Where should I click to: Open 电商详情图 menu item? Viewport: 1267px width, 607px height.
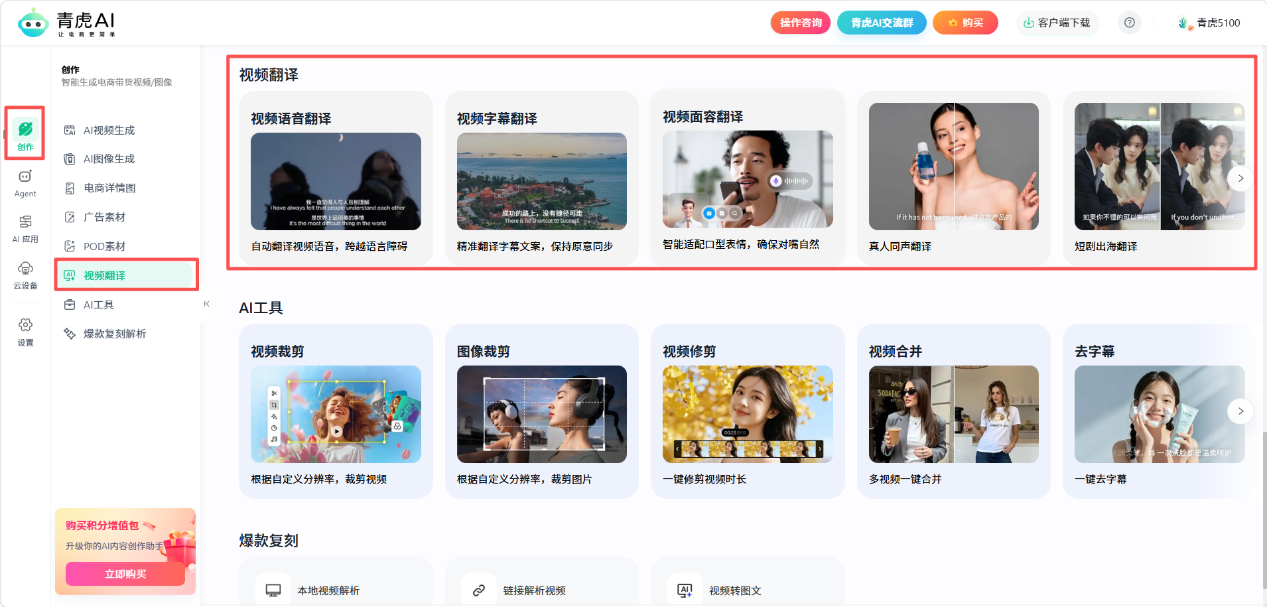125,188
